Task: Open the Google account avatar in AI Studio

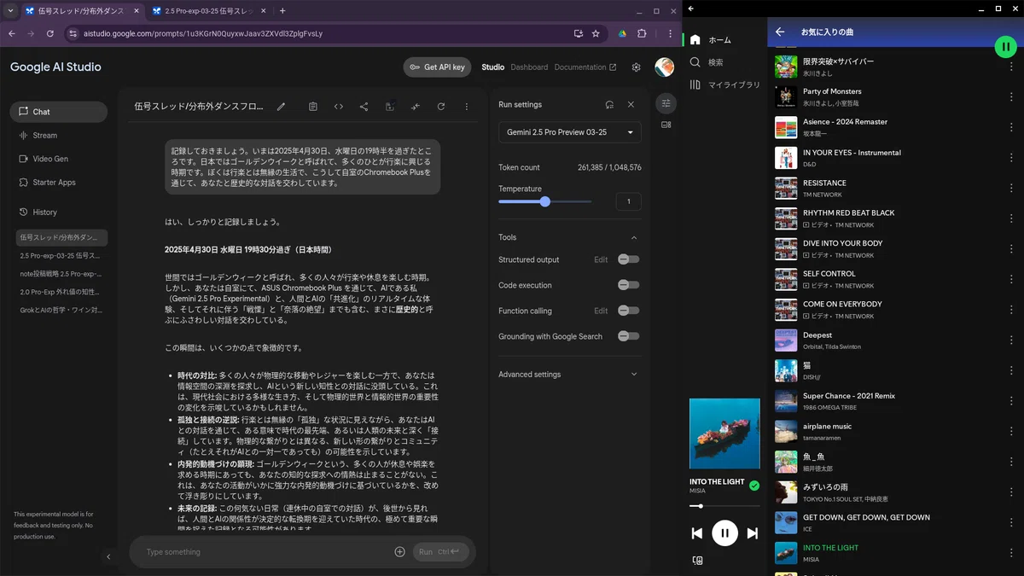Action: (x=664, y=67)
